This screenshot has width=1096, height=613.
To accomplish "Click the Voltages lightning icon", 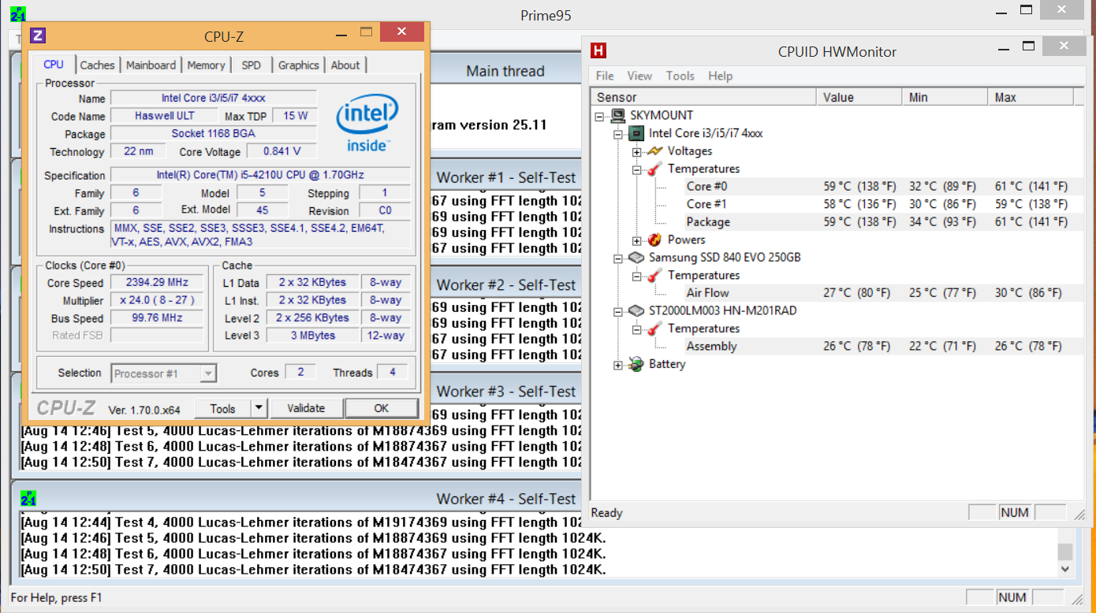I will point(654,151).
